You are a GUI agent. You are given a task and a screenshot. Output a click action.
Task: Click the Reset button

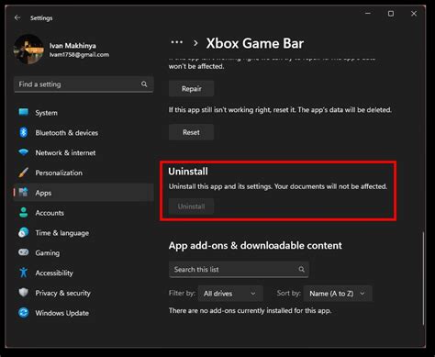[191, 132]
